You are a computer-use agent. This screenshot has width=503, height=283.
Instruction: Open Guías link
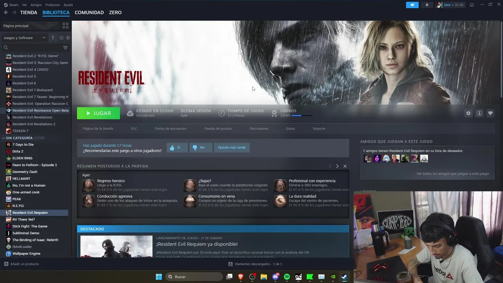click(x=290, y=129)
